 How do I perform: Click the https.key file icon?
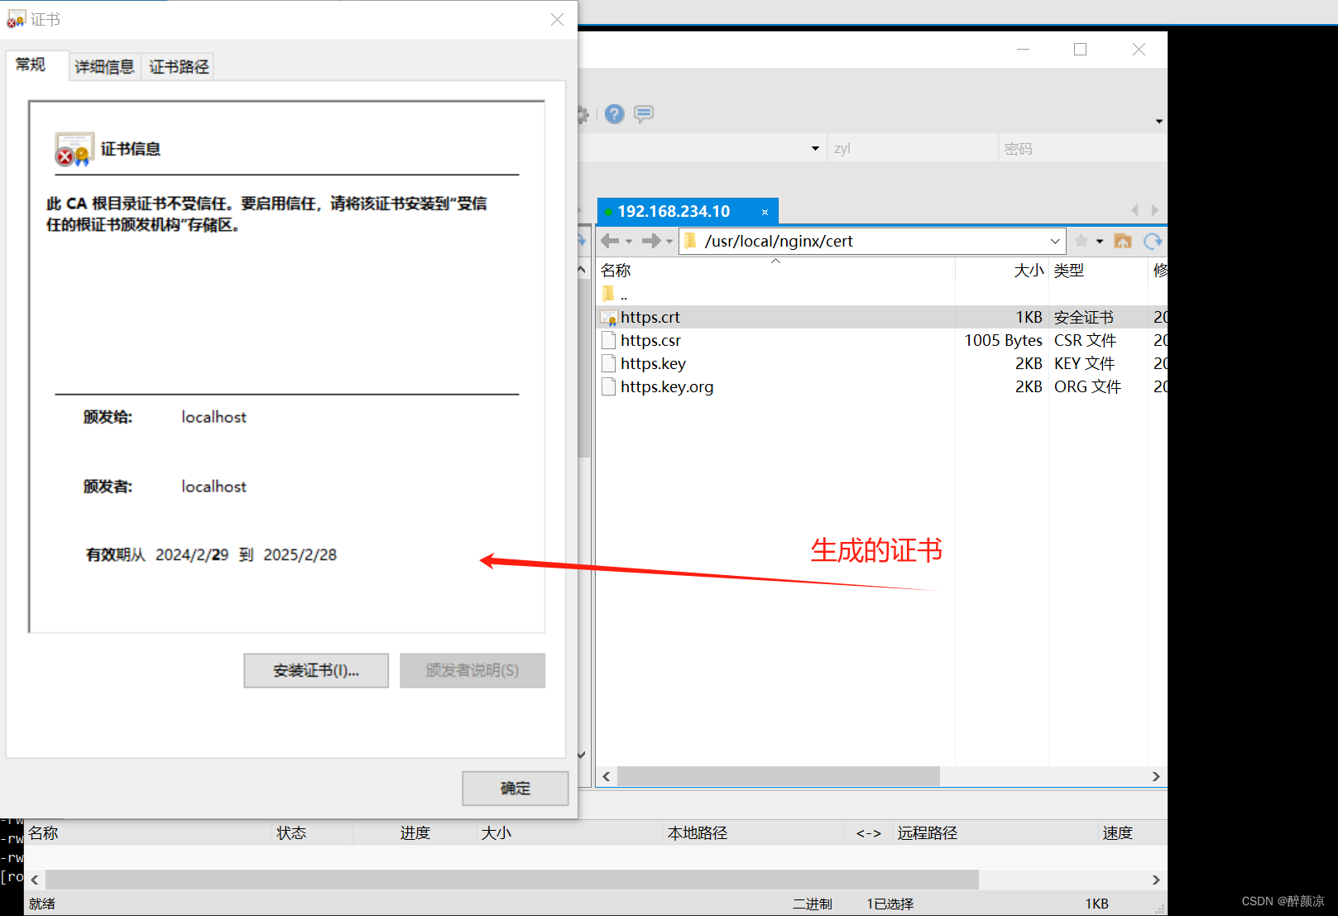pyautogui.click(x=609, y=363)
